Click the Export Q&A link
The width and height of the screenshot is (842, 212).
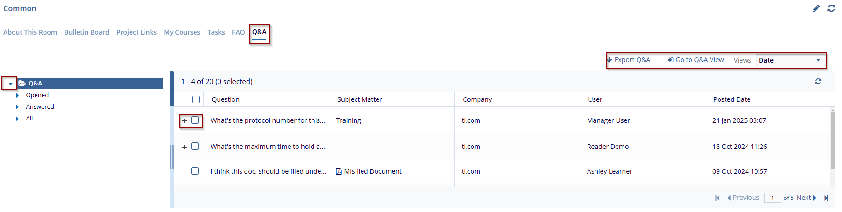(629, 60)
